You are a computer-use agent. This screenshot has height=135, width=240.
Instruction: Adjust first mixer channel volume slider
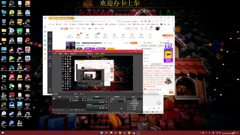pyautogui.click(x=94, y=102)
